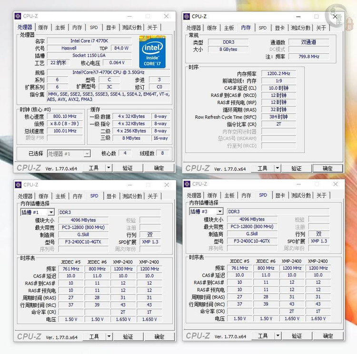Click the 384 时钟 tRFC value
Image resolution: width=357 pixels, height=354 pixels.
278,117
